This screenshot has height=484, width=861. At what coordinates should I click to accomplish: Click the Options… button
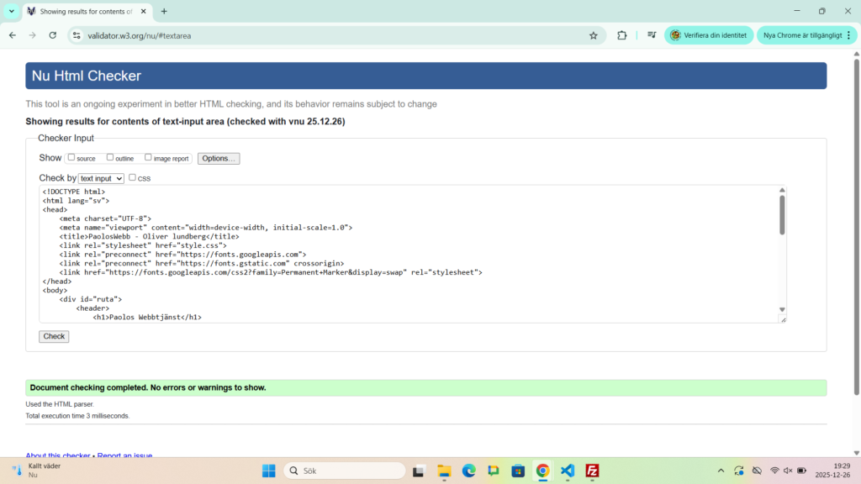point(219,158)
